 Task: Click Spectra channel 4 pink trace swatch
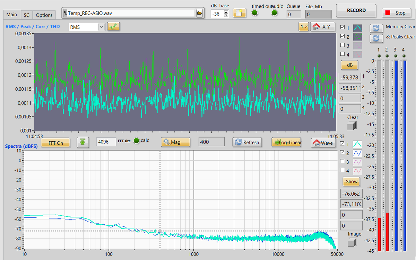357,171
